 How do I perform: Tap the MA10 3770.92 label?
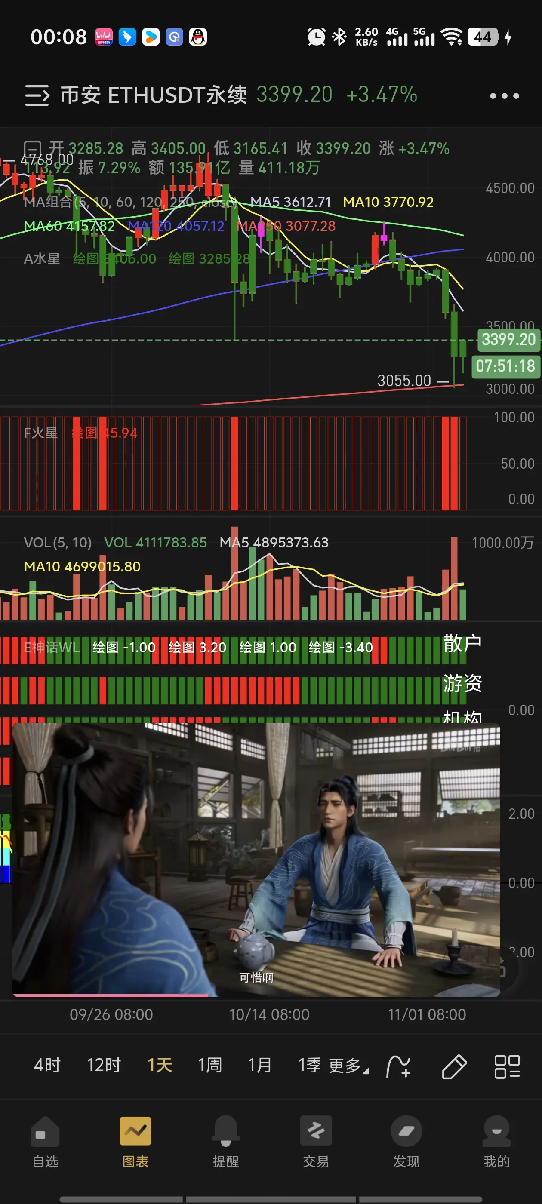[388, 202]
